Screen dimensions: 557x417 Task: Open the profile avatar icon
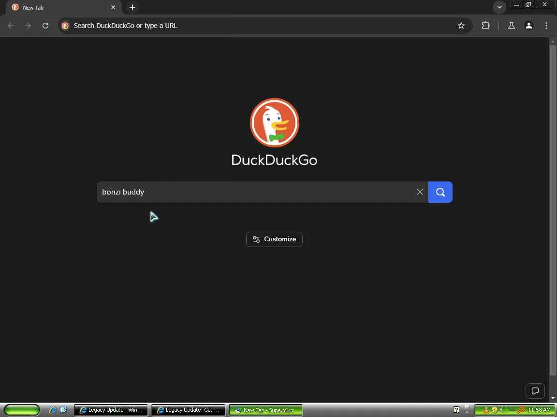point(529,26)
